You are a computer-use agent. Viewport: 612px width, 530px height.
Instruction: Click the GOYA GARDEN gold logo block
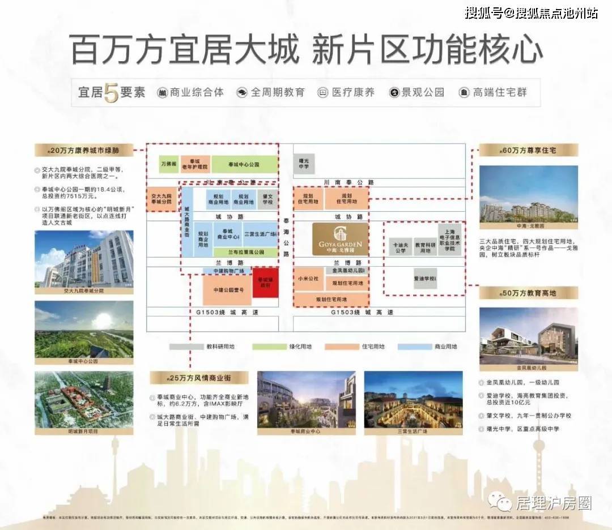pyautogui.click(x=340, y=239)
